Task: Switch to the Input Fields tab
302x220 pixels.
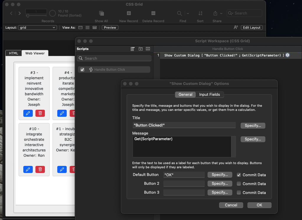Action: [x=209, y=95]
